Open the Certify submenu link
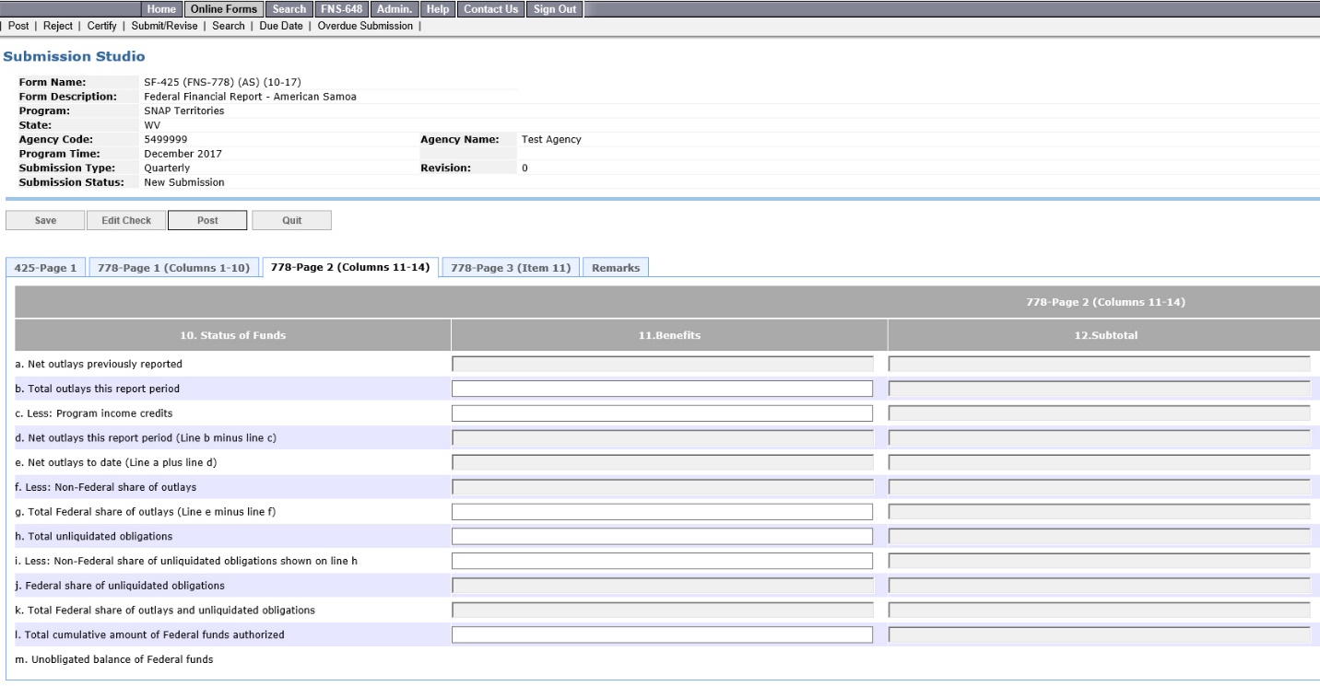This screenshot has height=686, width=1320. [103, 25]
